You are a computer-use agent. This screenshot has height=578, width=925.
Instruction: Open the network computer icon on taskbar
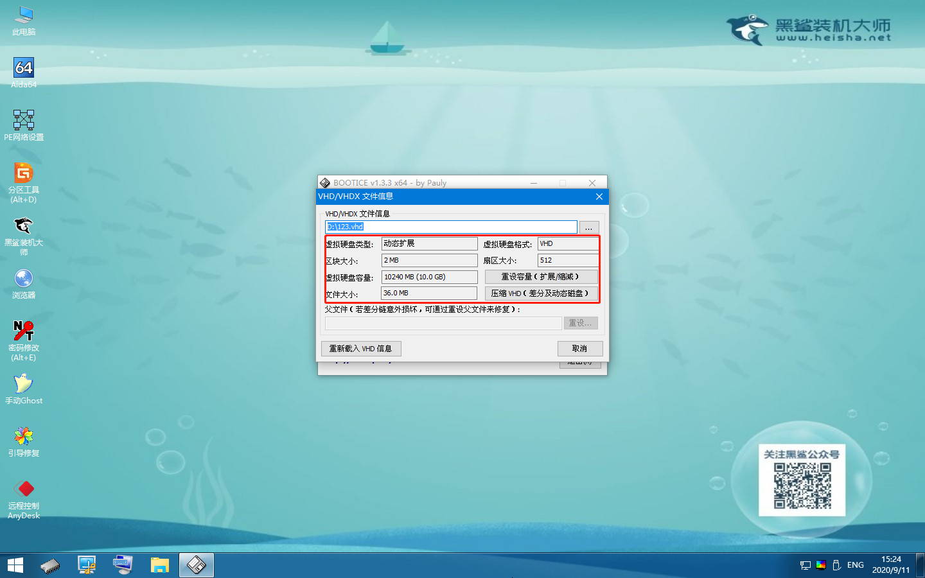[x=87, y=565]
